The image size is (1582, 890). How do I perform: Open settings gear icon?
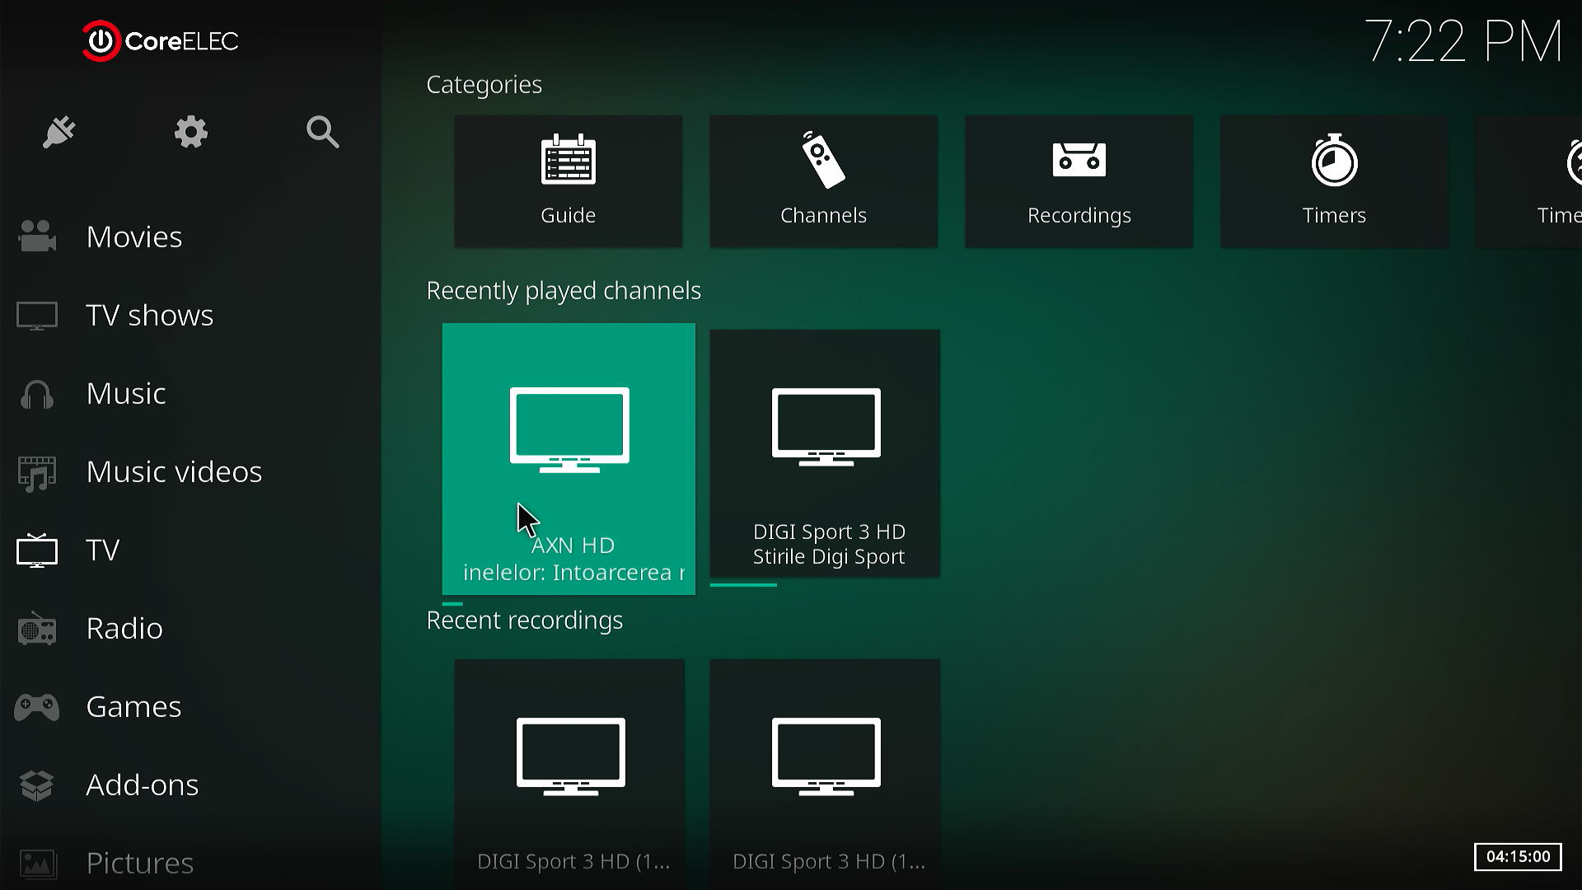click(x=190, y=132)
